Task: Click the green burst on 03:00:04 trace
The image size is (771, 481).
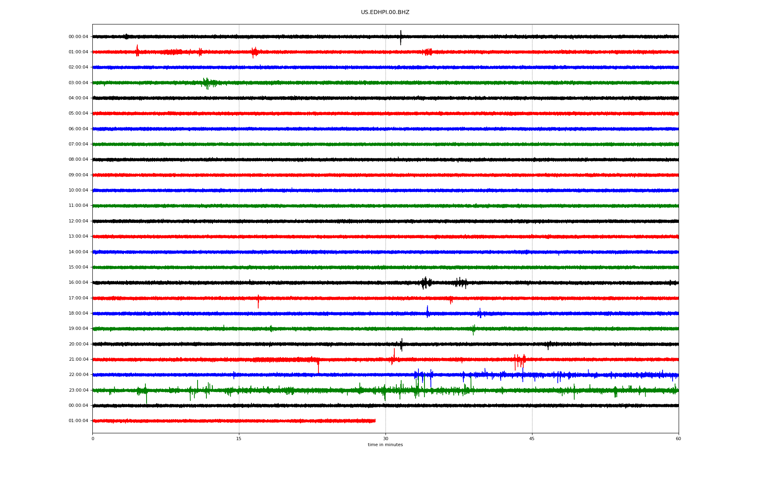Action: (x=207, y=83)
